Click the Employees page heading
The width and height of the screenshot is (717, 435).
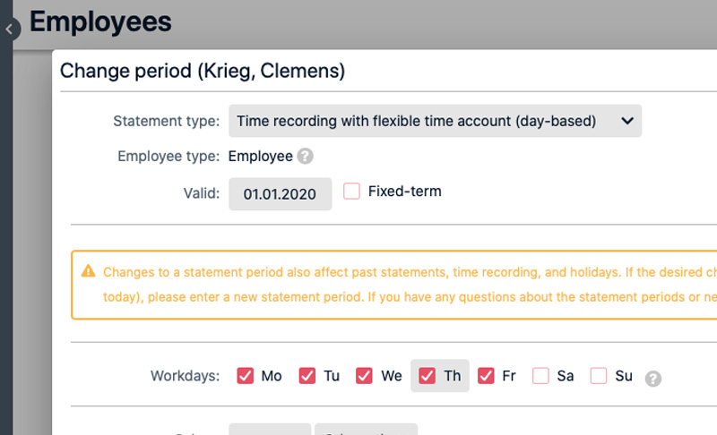coord(100,21)
